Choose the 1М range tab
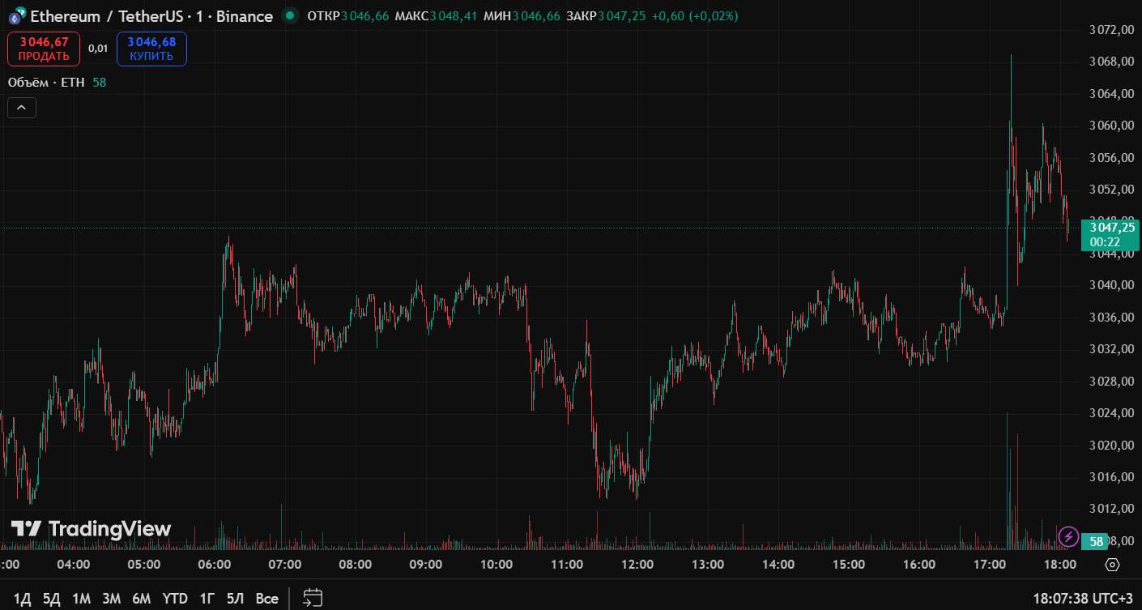Image resolution: width=1142 pixels, height=610 pixels. click(x=81, y=599)
